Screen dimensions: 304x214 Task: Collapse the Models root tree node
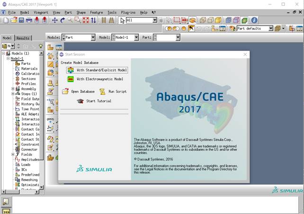[4, 53]
